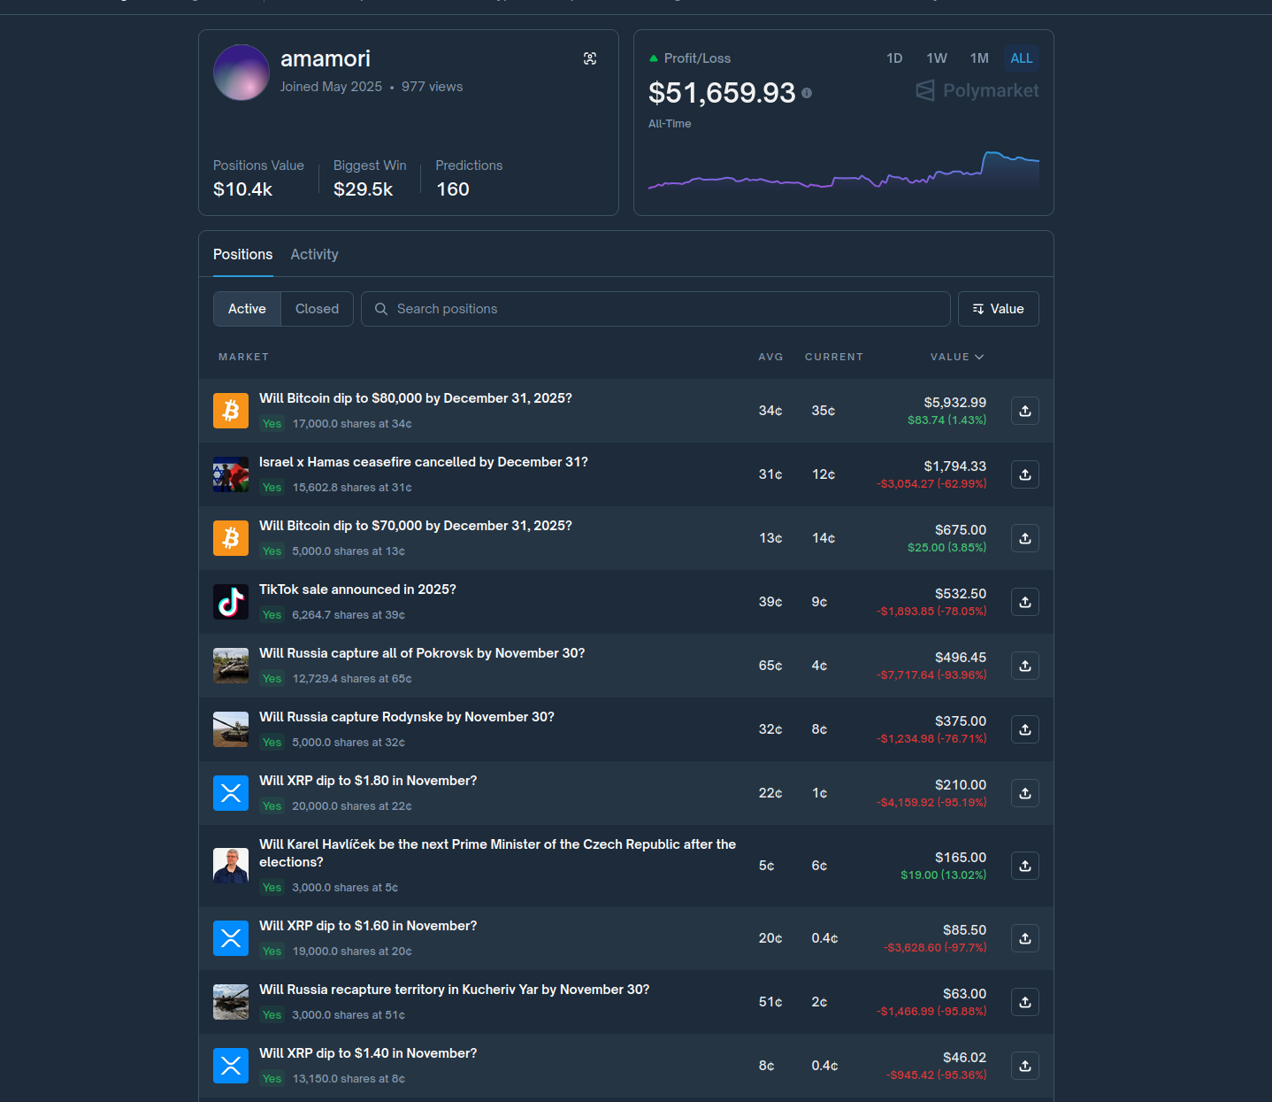Image resolution: width=1272 pixels, height=1102 pixels.
Task: Share the XRP $1.80 dip position
Action: click(1025, 793)
